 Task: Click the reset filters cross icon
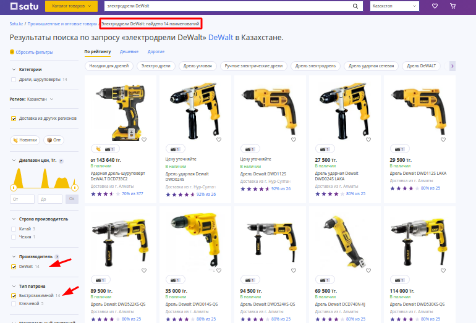point(12,52)
